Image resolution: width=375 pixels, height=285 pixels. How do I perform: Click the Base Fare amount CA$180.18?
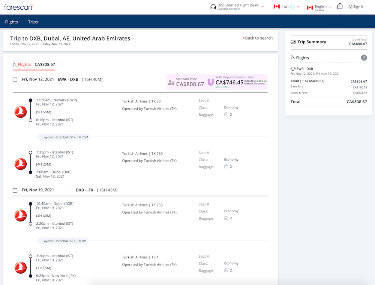(x=360, y=87)
